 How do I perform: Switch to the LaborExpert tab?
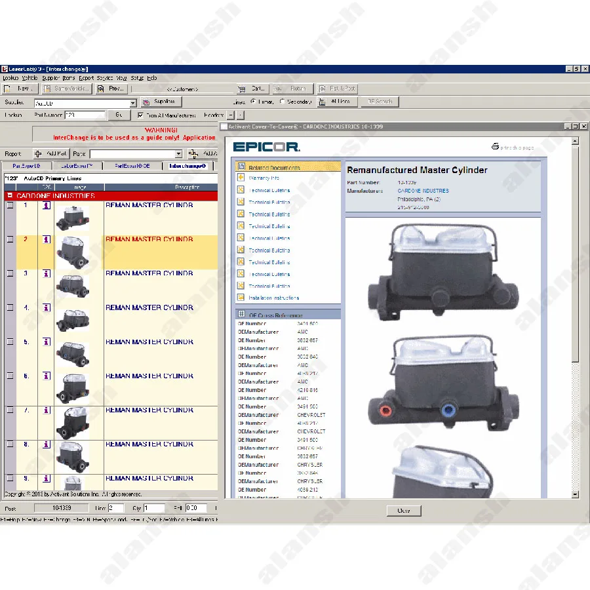pyautogui.click(x=77, y=166)
